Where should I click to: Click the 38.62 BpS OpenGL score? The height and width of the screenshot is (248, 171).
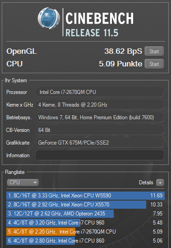123,51
